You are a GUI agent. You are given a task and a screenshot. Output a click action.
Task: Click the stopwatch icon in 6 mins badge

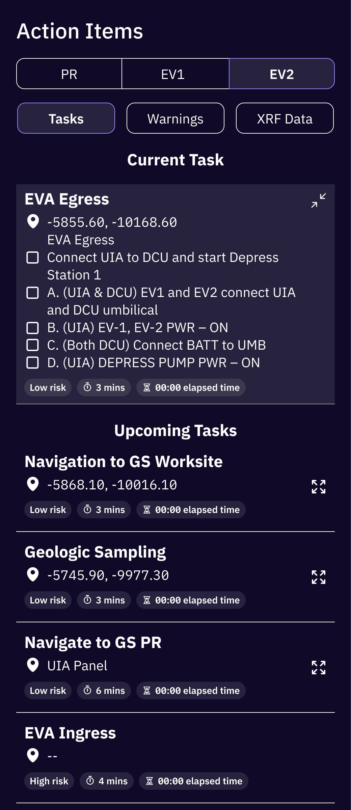click(x=87, y=690)
